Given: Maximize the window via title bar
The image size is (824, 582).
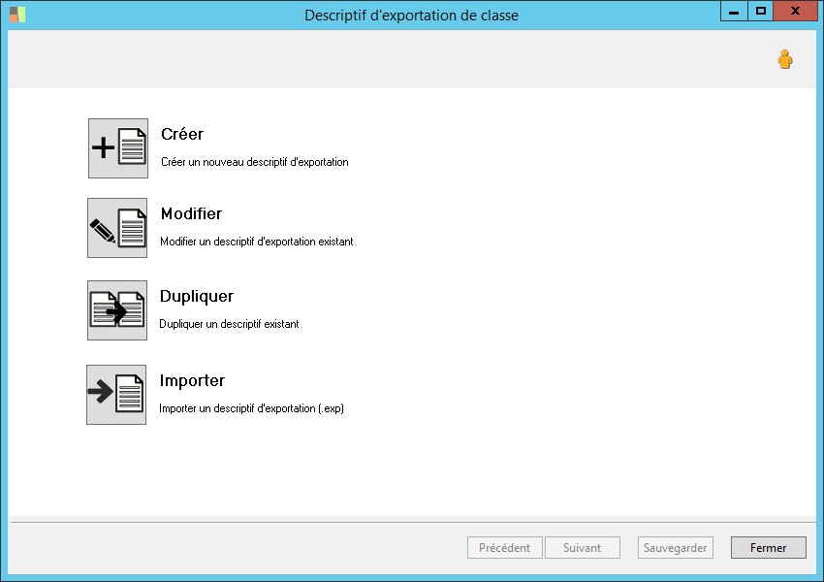Looking at the screenshot, I should point(760,11).
